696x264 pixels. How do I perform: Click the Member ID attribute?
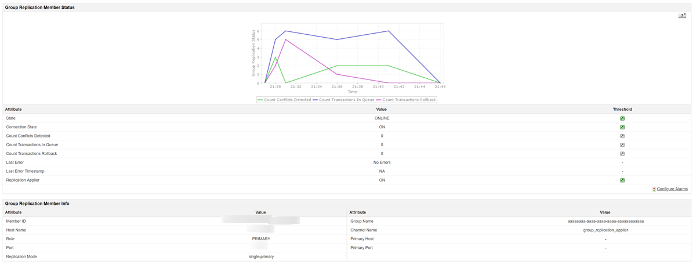(16, 221)
